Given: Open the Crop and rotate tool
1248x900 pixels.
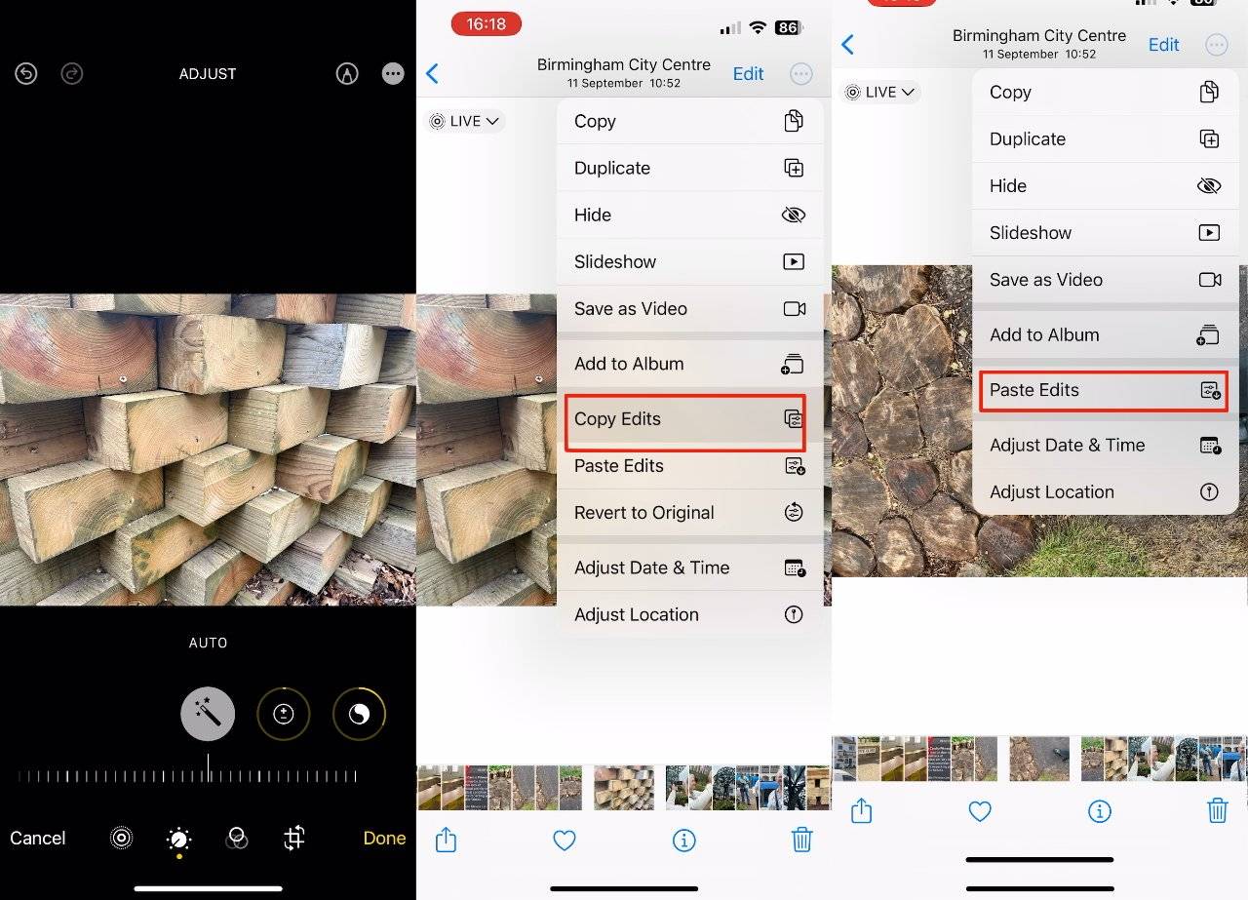Looking at the screenshot, I should (x=294, y=839).
